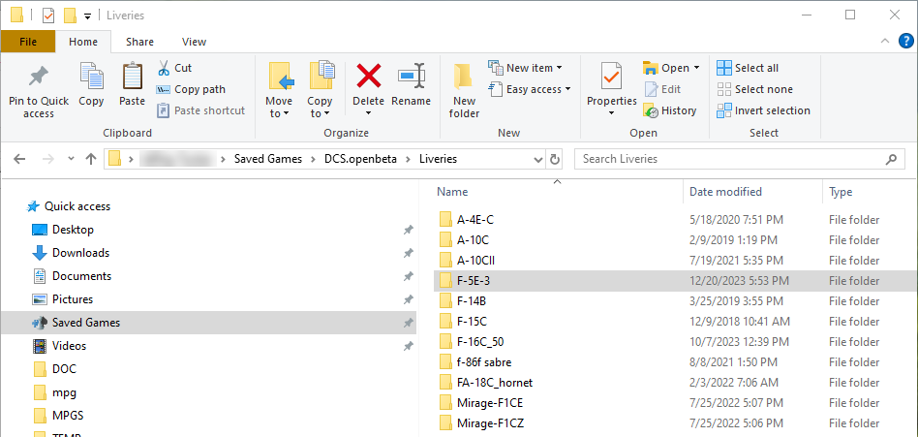This screenshot has width=918, height=437.
Task: Go forward using the Forward arrow
Action: click(x=49, y=159)
